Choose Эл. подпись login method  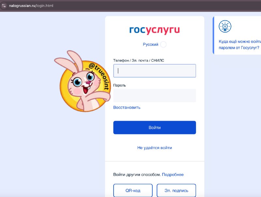[176, 190]
